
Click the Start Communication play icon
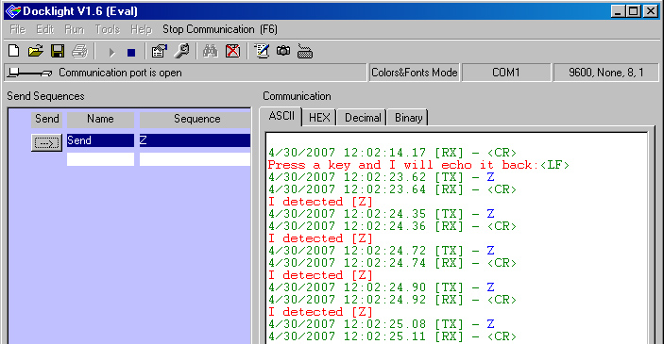pyautogui.click(x=111, y=53)
